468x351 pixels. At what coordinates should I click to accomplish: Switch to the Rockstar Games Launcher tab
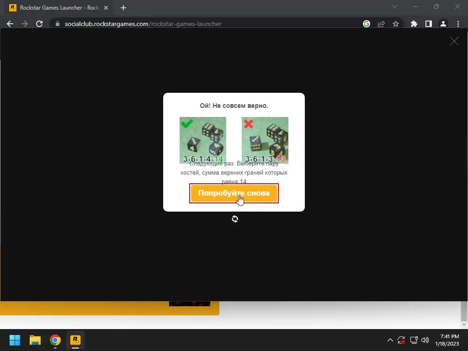pyautogui.click(x=58, y=8)
